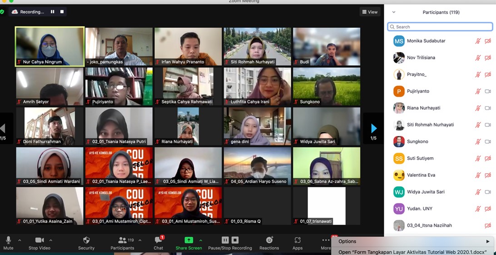496x255 pixels.
Task: Select Monika Sudabutar in participants list
Action: pyautogui.click(x=440, y=41)
